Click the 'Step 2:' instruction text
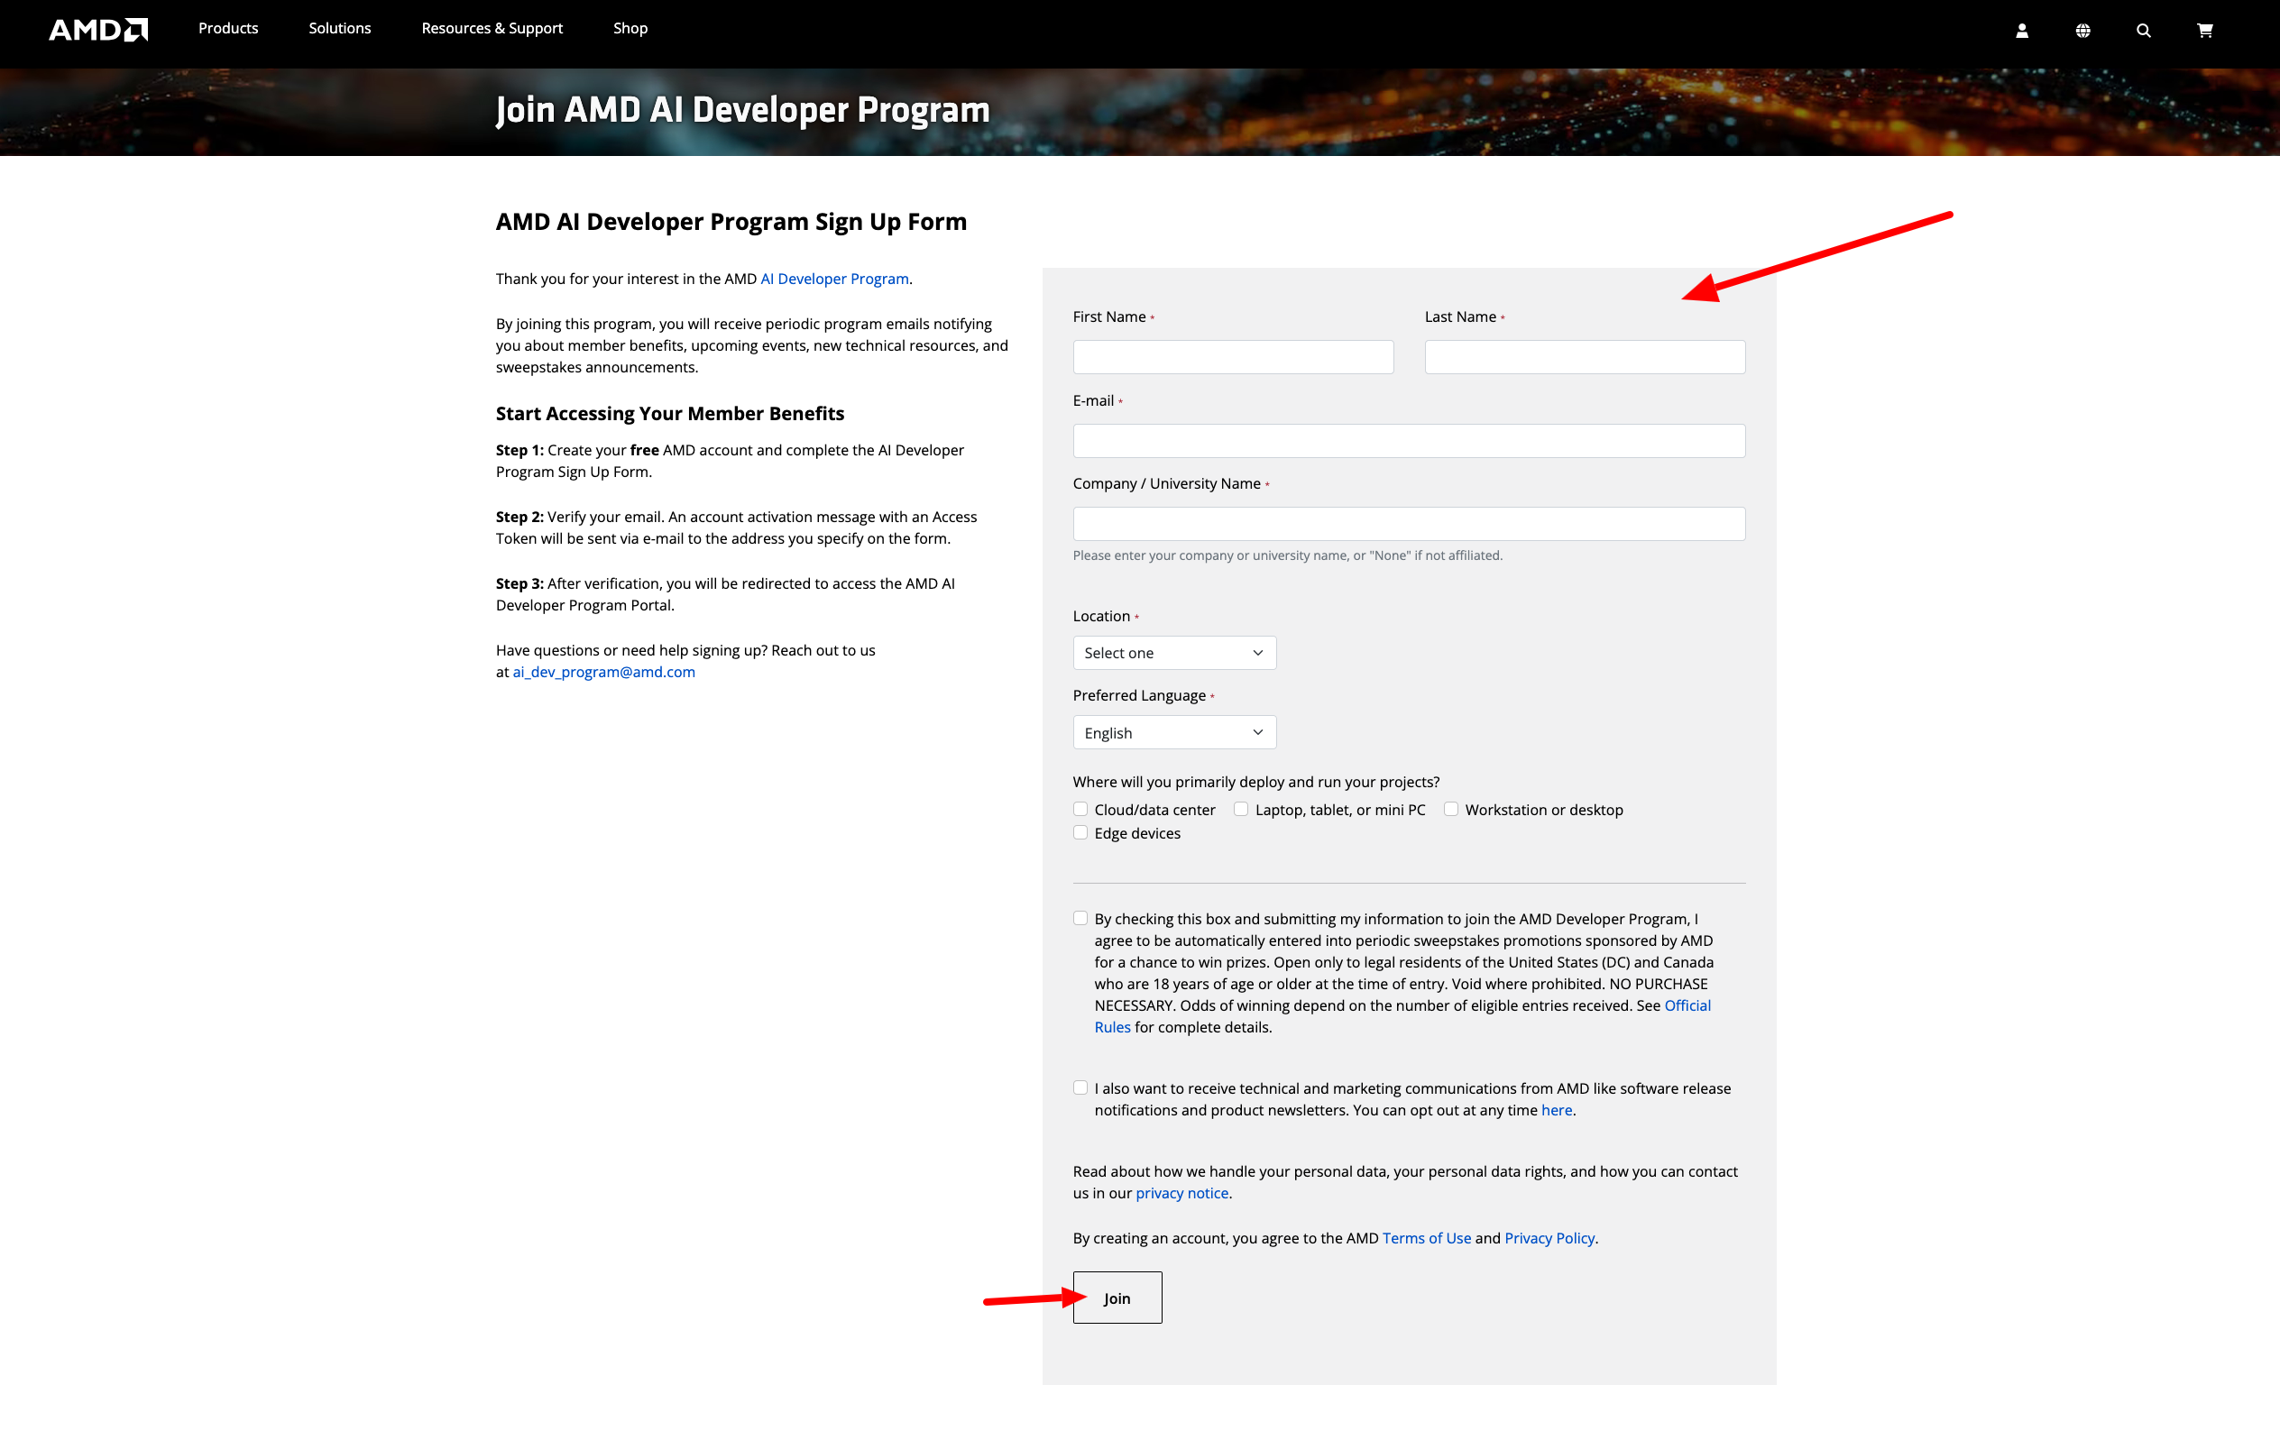This screenshot has width=2280, height=1431. [x=736, y=528]
